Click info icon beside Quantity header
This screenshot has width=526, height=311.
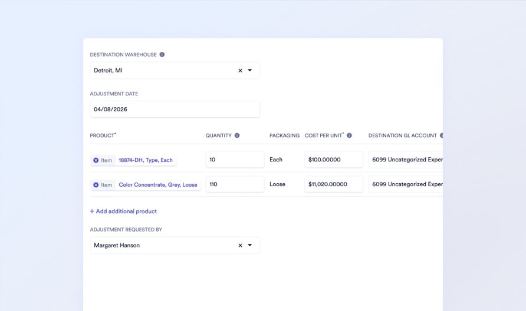pyautogui.click(x=237, y=135)
